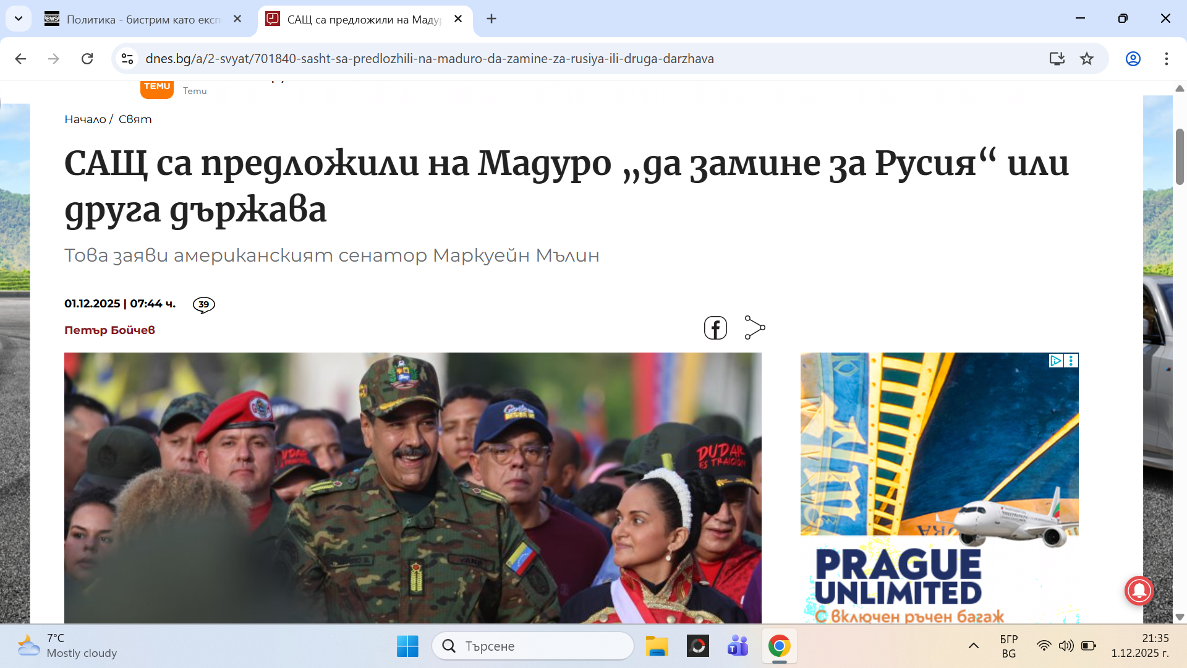Reload the current page
This screenshot has height=668, width=1187.
point(87,59)
